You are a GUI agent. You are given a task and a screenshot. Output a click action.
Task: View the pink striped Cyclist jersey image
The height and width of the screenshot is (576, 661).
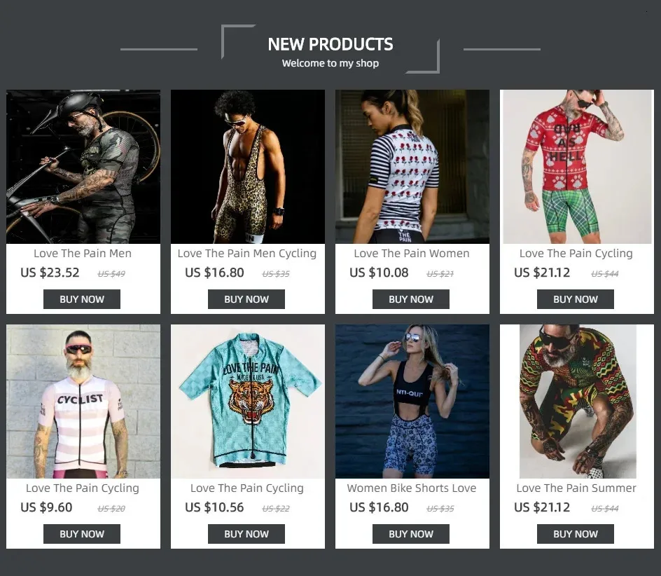pos(83,402)
